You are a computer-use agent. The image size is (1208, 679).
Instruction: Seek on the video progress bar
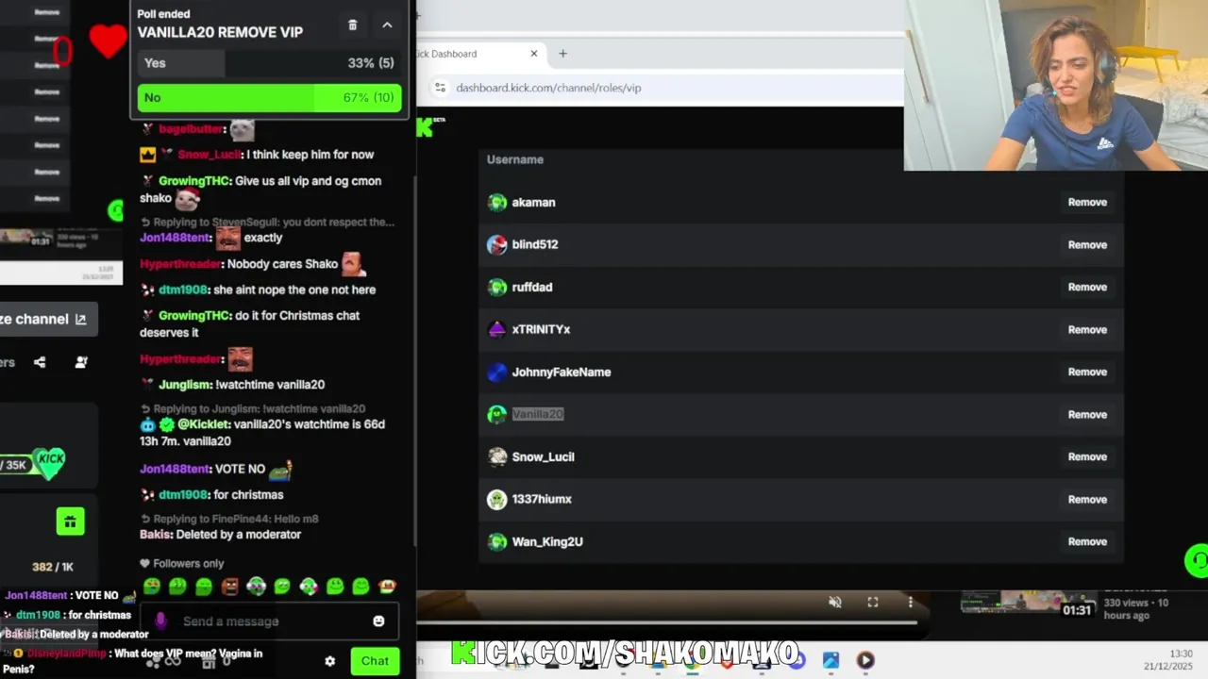point(666,622)
